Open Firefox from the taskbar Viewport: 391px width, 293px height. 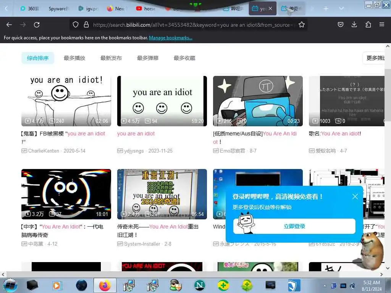[105, 285]
